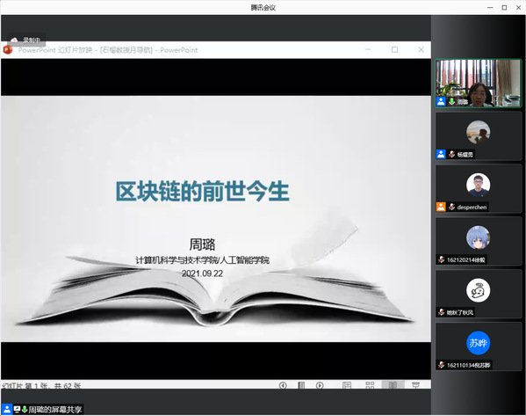Viewport: 526px width, 416px height.
Task: Switch to normal view icon
Action: 347,385
